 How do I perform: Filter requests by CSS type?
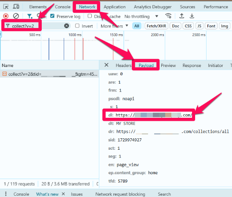click(x=188, y=26)
